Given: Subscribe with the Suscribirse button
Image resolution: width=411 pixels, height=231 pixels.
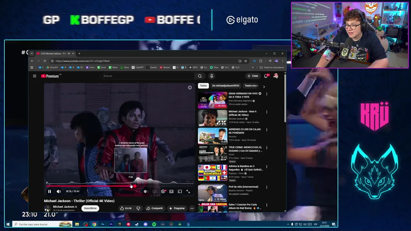Looking at the screenshot, I should tap(90, 208).
